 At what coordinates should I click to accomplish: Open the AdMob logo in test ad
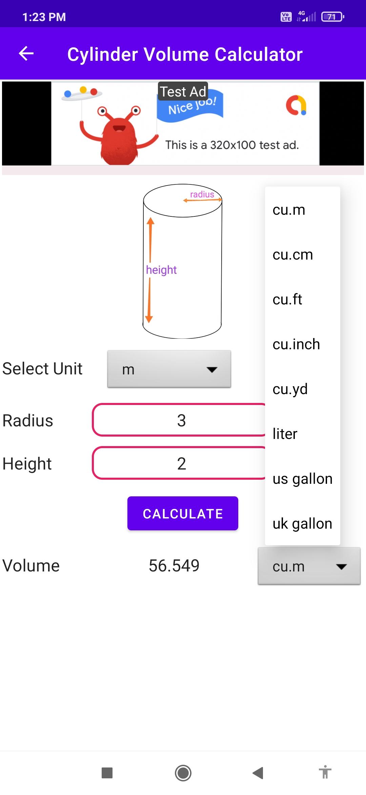click(296, 105)
